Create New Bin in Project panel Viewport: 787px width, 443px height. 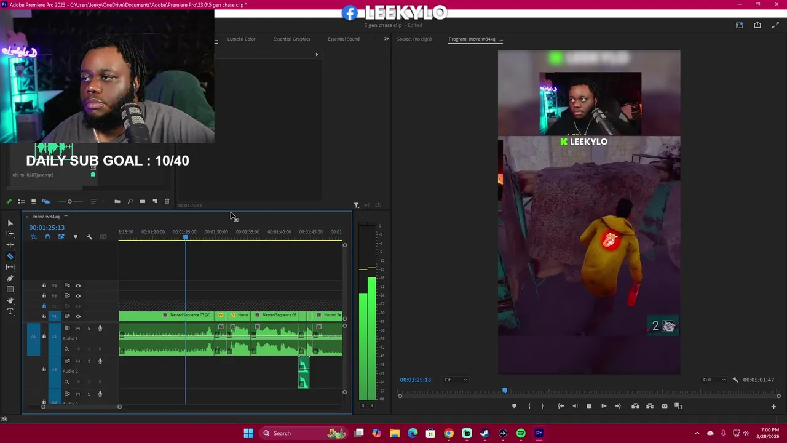142,201
